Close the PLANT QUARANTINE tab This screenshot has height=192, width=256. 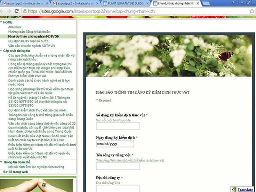147,4
